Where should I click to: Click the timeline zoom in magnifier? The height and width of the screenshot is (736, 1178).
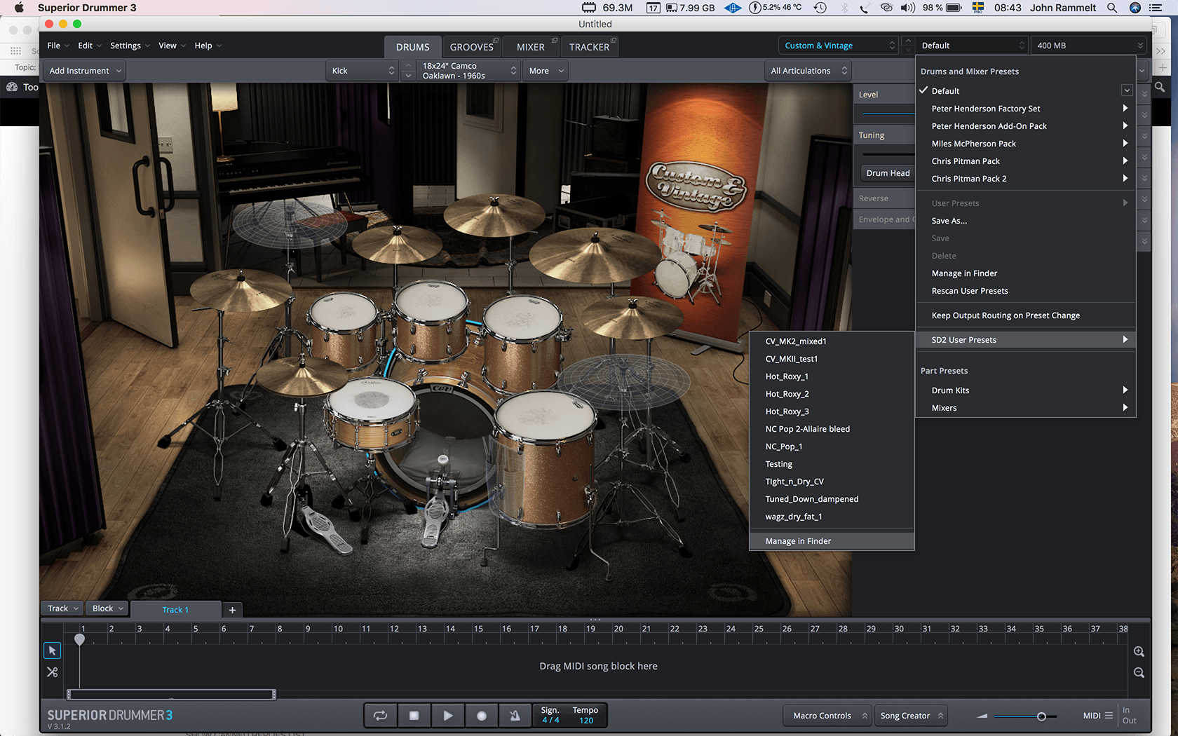(x=1139, y=652)
